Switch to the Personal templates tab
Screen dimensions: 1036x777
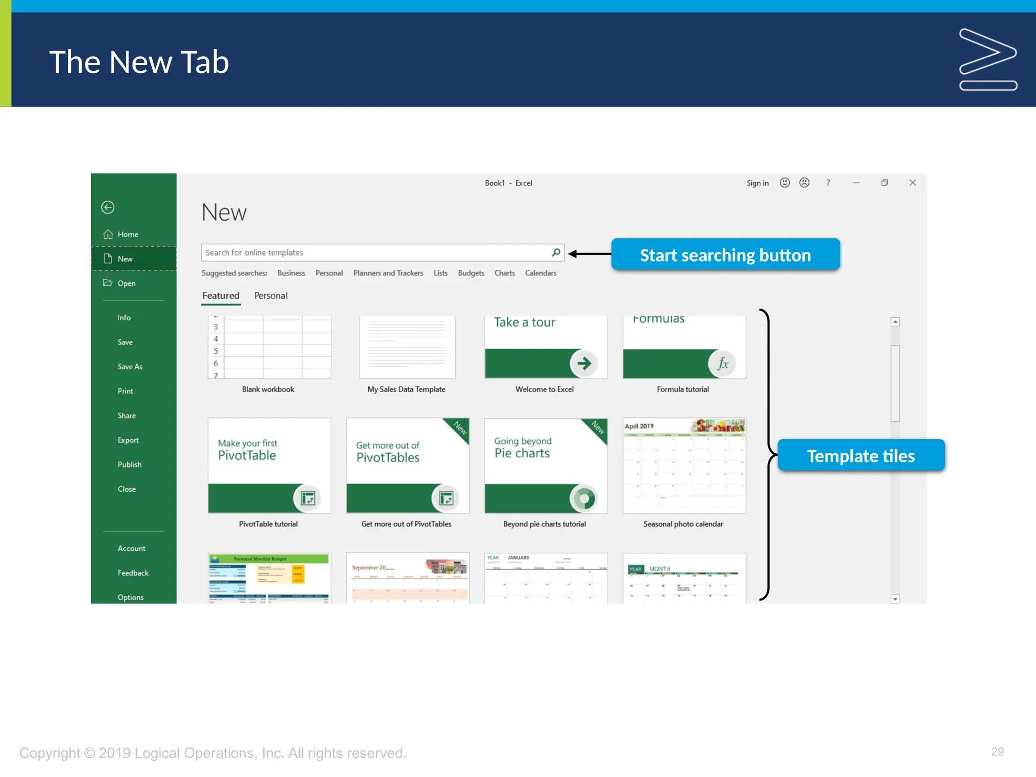click(x=271, y=296)
